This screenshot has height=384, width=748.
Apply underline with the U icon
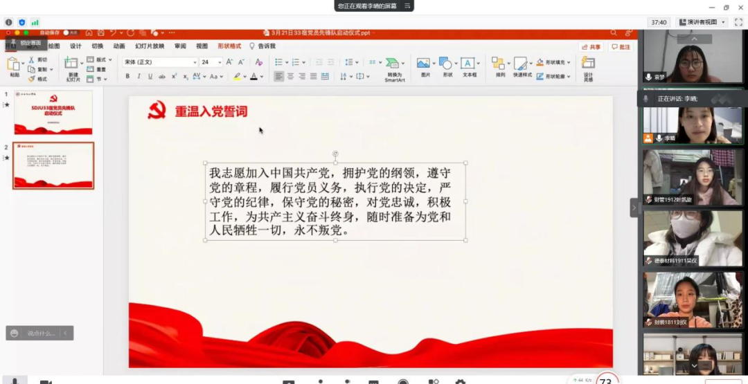150,76
